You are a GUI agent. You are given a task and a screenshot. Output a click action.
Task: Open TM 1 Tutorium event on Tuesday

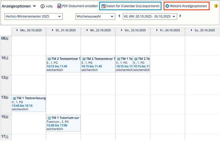66,118
